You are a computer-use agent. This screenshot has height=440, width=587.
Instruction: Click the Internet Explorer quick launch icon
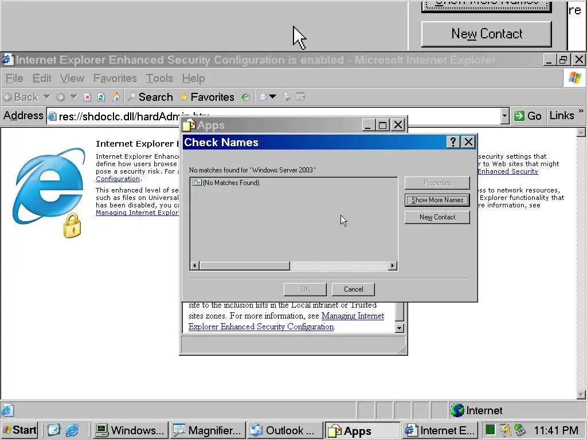click(x=72, y=430)
